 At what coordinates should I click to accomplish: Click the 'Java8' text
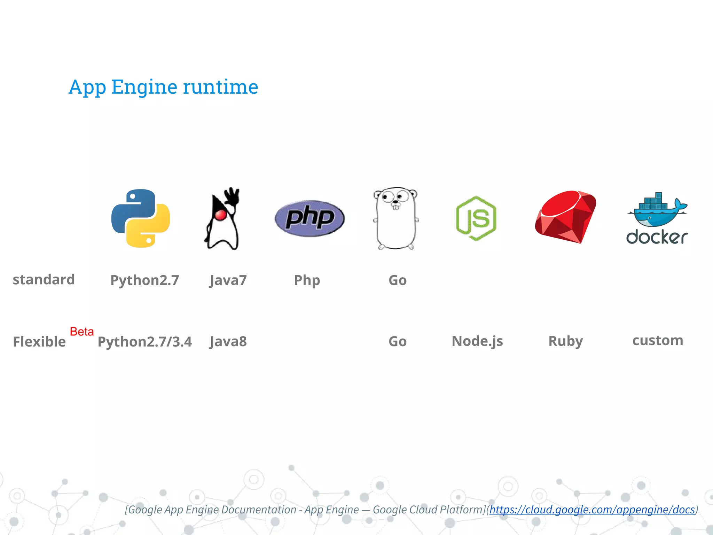click(x=228, y=341)
